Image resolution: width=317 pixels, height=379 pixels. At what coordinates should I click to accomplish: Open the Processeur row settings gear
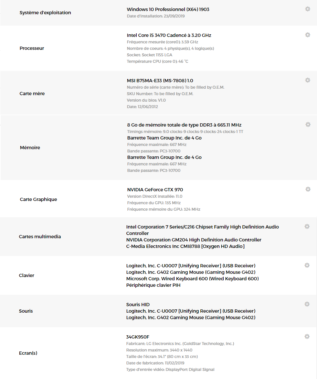308,35
